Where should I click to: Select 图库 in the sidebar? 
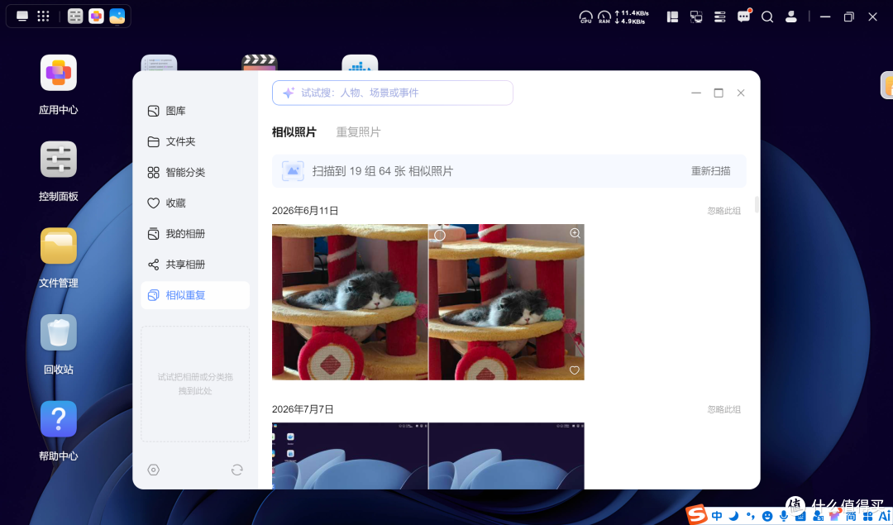pos(195,111)
